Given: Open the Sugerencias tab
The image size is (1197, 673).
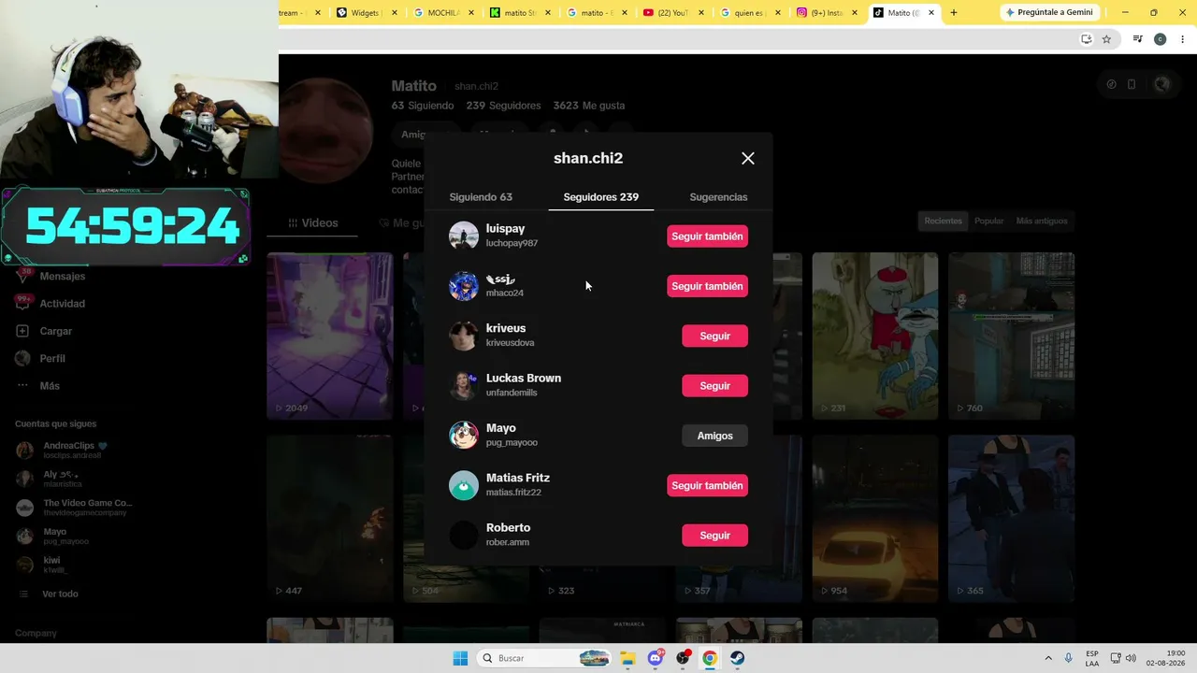Looking at the screenshot, I should coord(718,197).
